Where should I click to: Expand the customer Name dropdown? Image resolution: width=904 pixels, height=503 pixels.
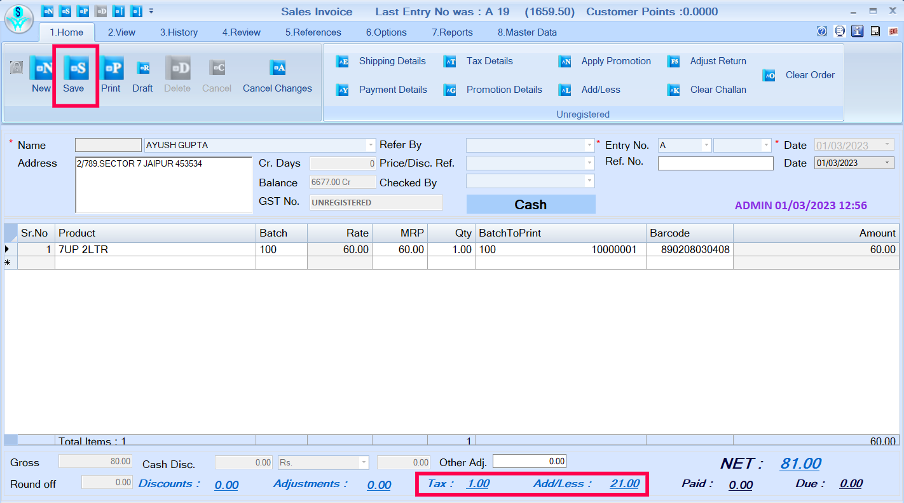(x=371, y=145)
